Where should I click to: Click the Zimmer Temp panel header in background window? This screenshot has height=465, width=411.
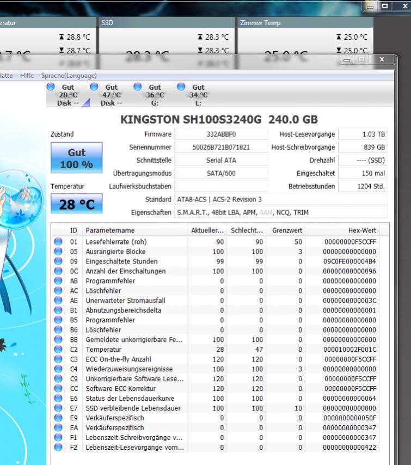point(305,22)
